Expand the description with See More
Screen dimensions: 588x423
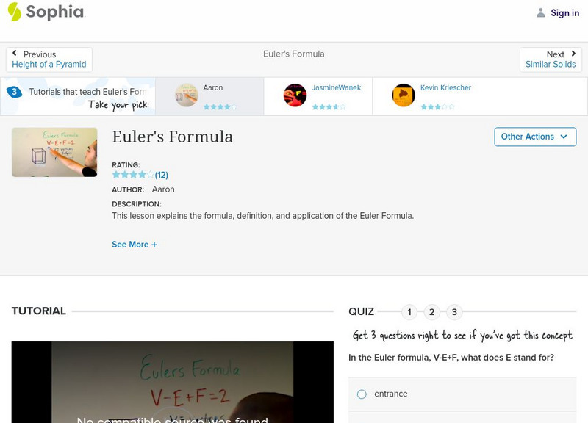[135, 244]
